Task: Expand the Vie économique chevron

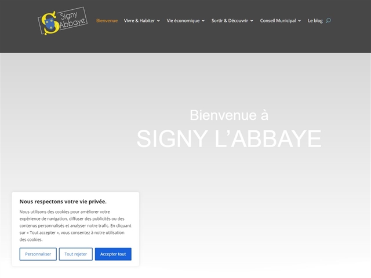Action: click(x=203, y=21)
